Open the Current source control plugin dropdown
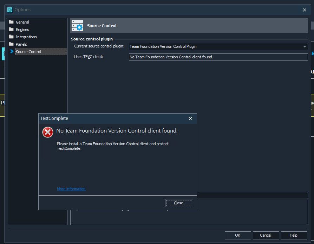 point(304,46)
